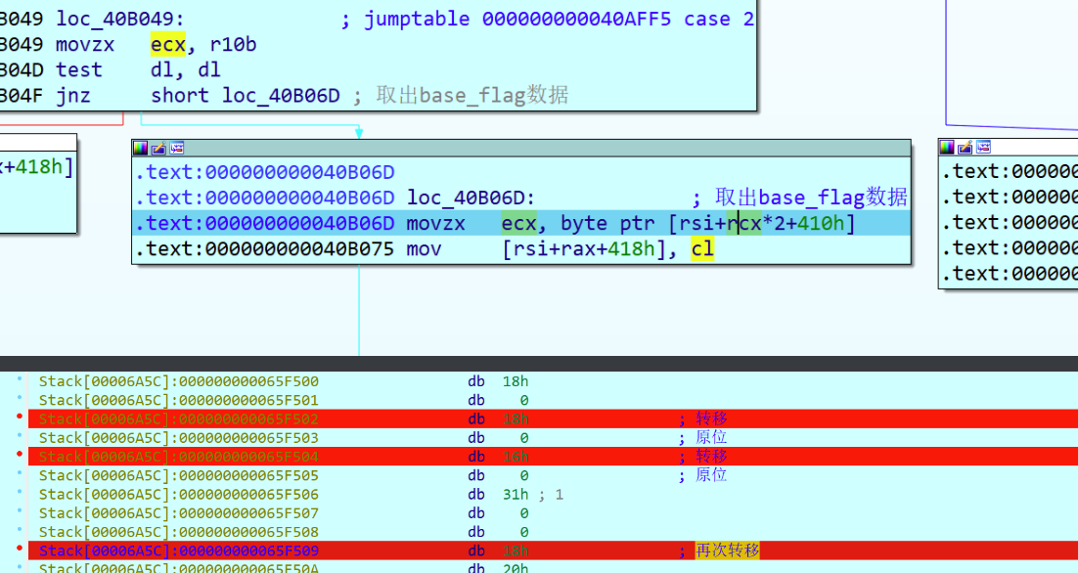This screenshot has width=1078, height=573.
Task: Click the pencil edit icon on loc_40B06D block
Action: pos(158,148)
